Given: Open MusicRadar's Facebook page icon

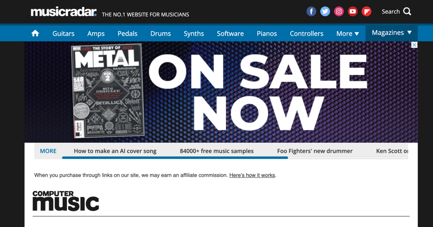Looking at the screenshot, I should tap(311, 11).
